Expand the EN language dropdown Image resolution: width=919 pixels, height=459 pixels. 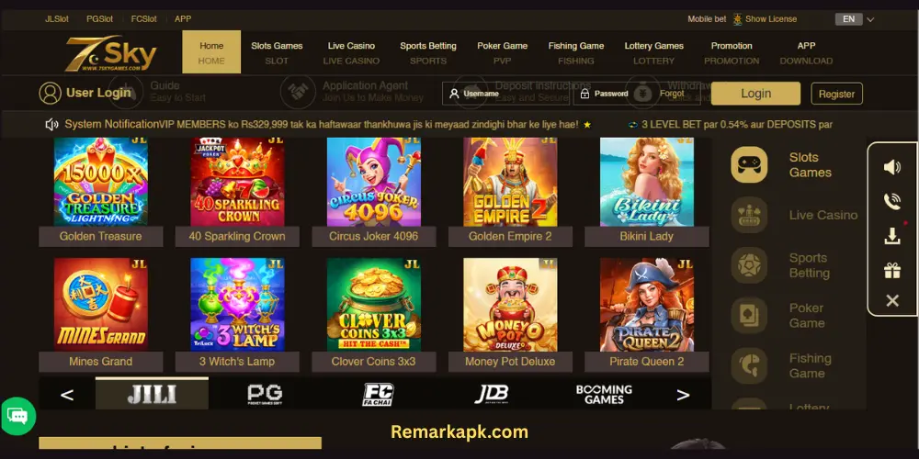(x=855, y=19)
